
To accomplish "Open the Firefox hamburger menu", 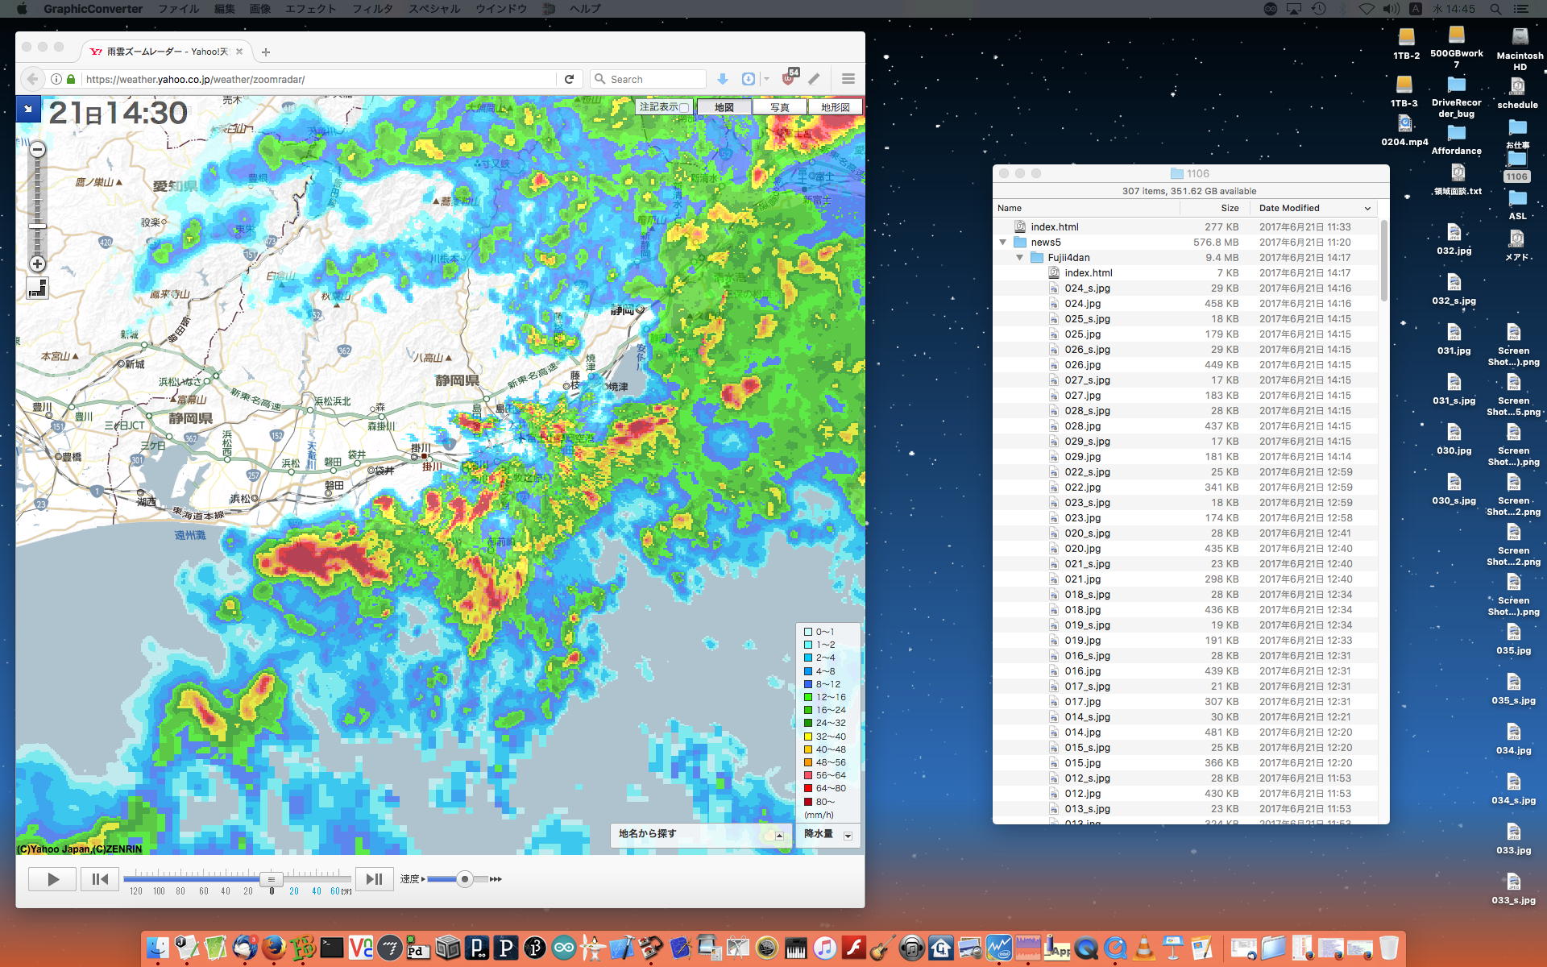I will 848,79.
